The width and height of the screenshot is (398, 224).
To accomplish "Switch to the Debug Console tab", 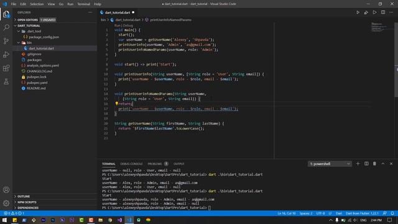I will click(x=131, y=164).
